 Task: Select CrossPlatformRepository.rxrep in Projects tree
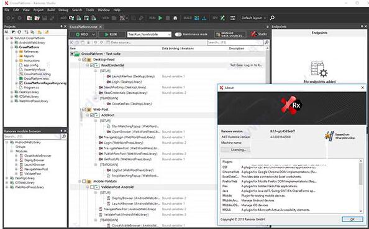(x=45, y=83)
